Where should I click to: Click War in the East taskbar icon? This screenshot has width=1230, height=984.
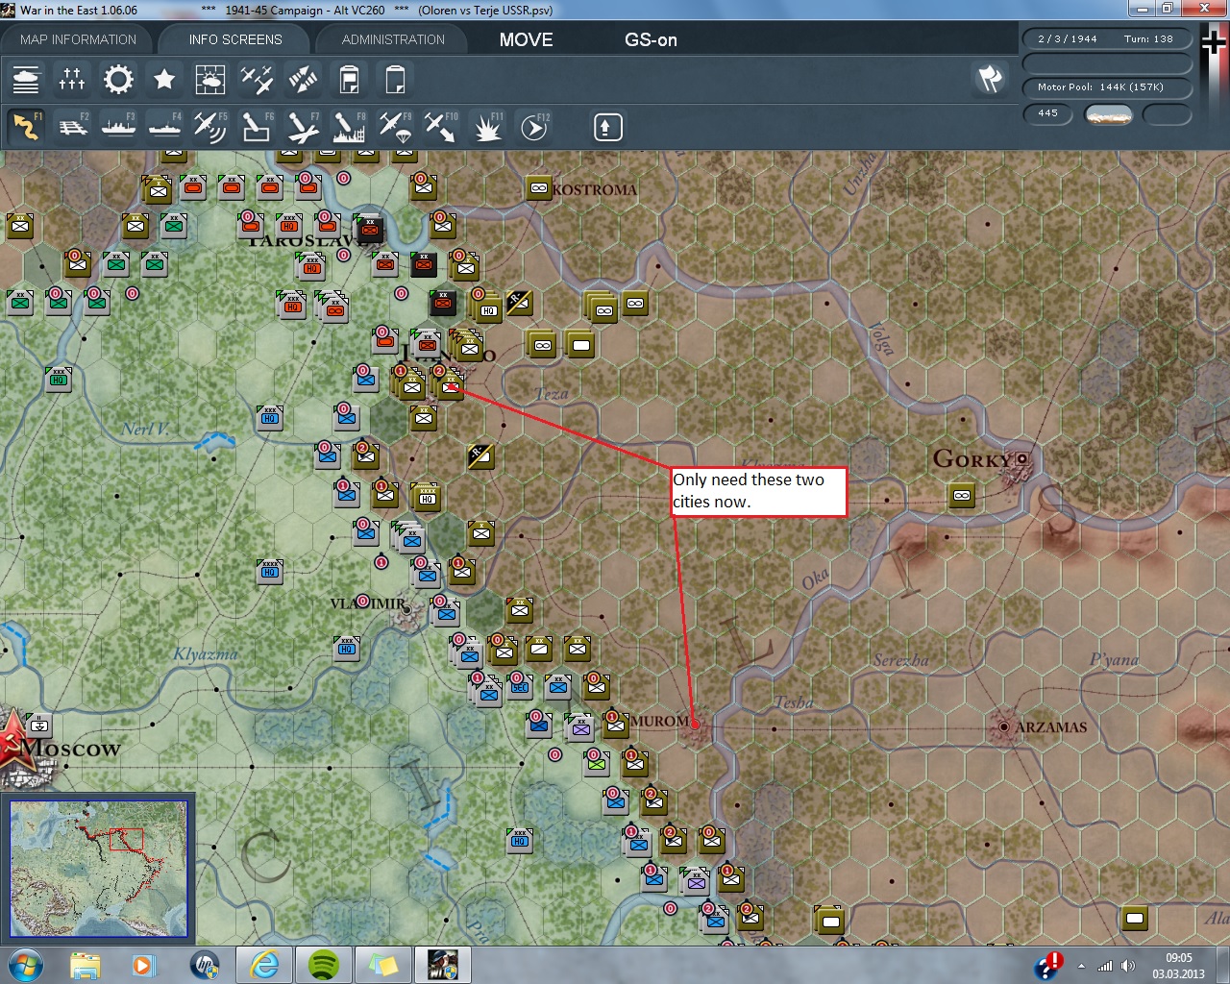[x=443, y=964]
